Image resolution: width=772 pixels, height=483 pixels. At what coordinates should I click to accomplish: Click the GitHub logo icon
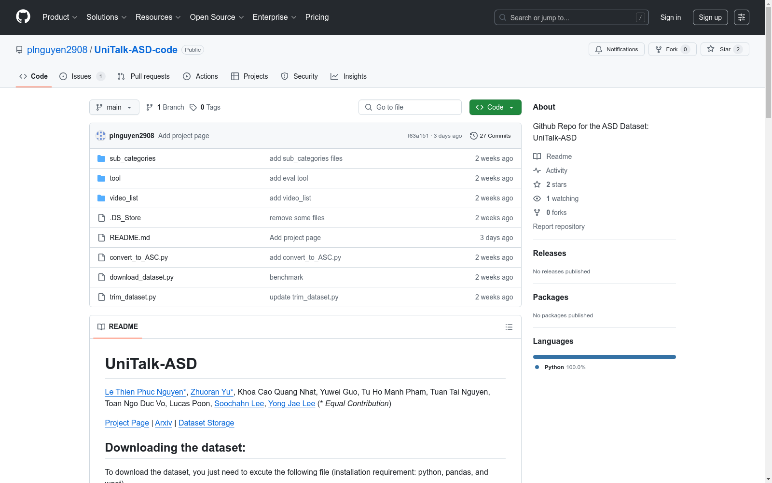(x=23, y=17)
